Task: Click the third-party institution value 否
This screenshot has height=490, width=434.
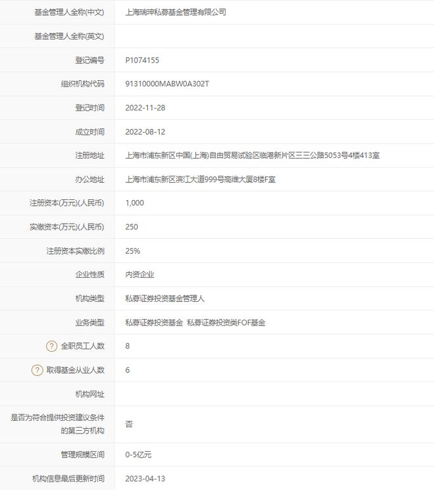Action: pos(129,424)
